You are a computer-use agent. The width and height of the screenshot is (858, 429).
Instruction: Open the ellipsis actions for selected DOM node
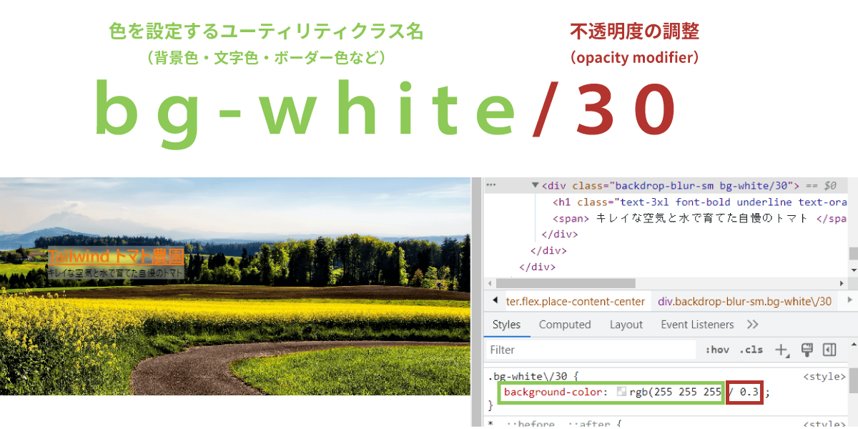[490, 184]
